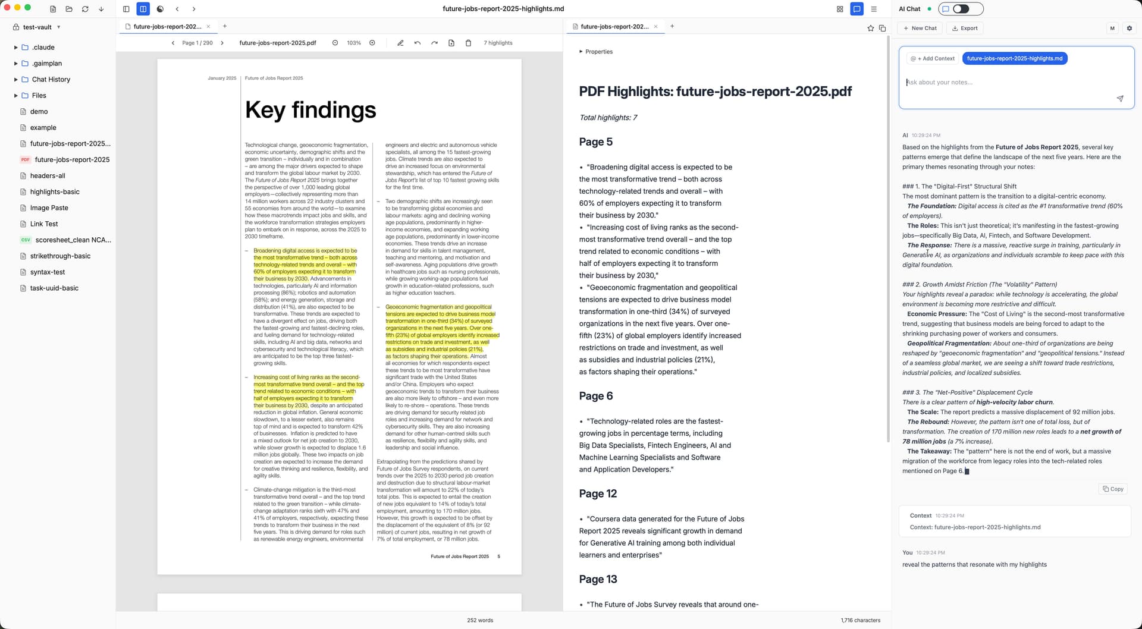
Task: Toggle the AI Chat mode switch
Action: tap(961, 9)
